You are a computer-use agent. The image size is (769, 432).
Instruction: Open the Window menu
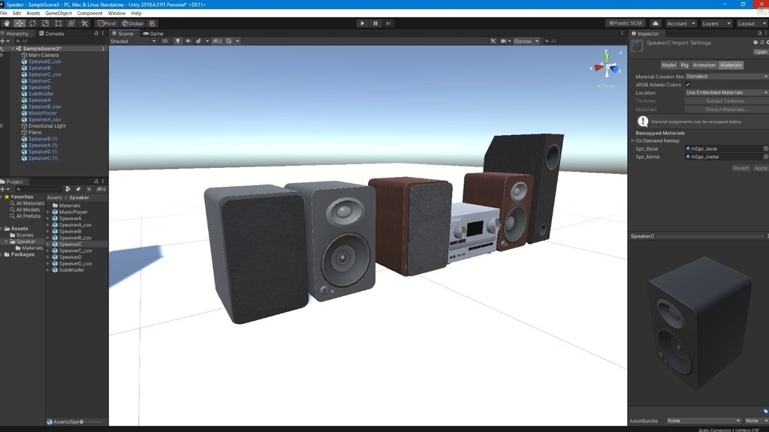pyautogui.click(x=116, y=13)
